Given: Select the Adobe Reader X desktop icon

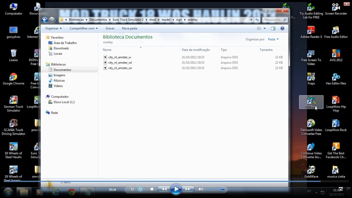Looking at the screenshot, I should [x=311, y=32].
